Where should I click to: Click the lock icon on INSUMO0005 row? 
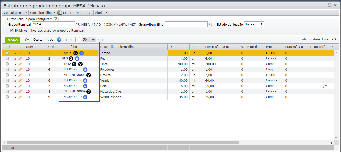click(85, 70)
